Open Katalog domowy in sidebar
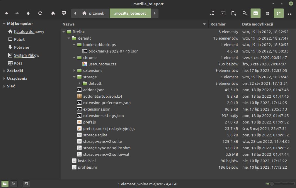This screenshot has height=188, width=296. (x=29, y=32)
